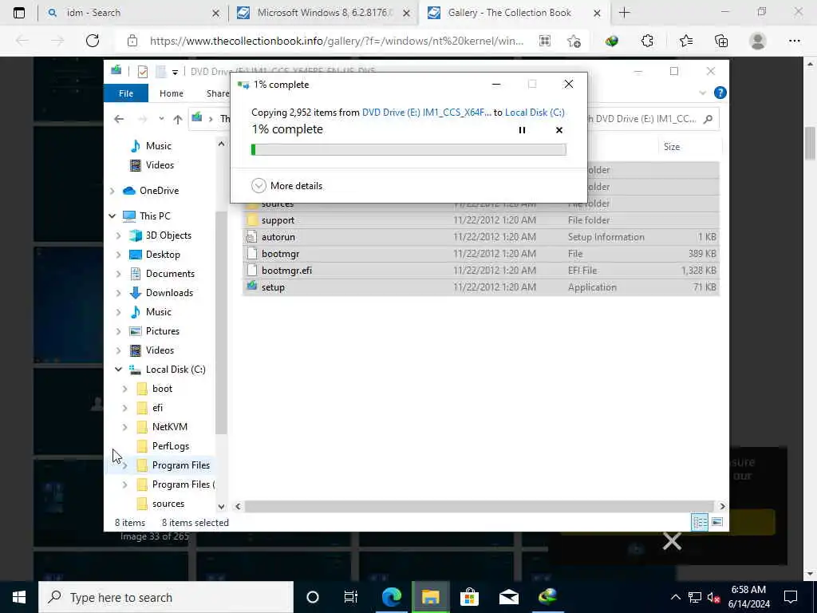817x613 pixels.
Task: Switch to the Share ribbon tab
Action: point(218,93)
